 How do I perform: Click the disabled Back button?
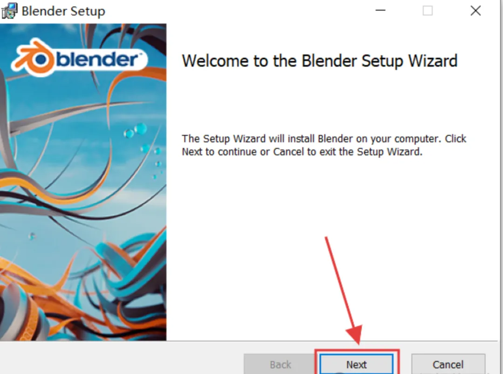[x=280, y=364]
